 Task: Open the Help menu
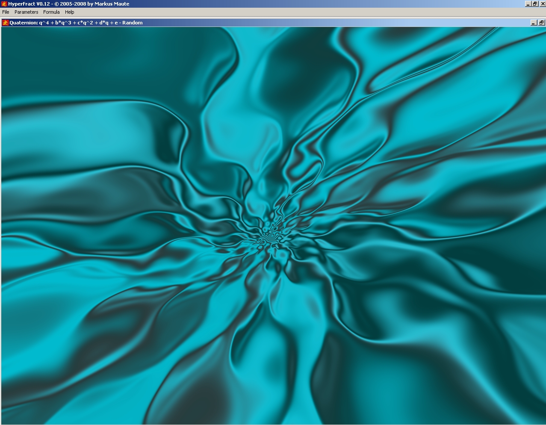[70, 12]
